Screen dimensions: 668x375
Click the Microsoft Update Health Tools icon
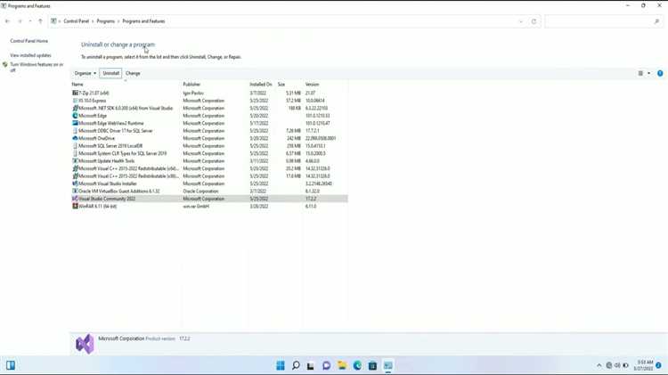pyautogui.click(x=75, y=161)
